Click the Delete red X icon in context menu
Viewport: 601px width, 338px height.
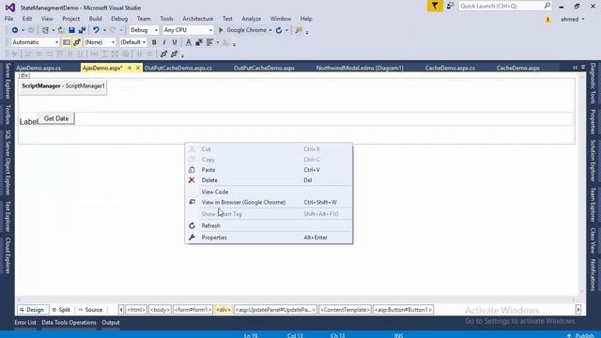point(192,180)
